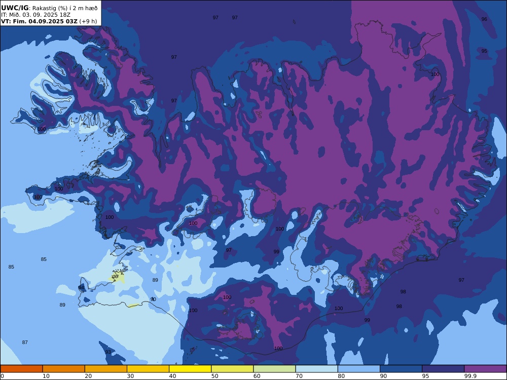This screenshot has height=380, width=507.
Task: Click the legend tick label '10'
Action: click(46, 376)
